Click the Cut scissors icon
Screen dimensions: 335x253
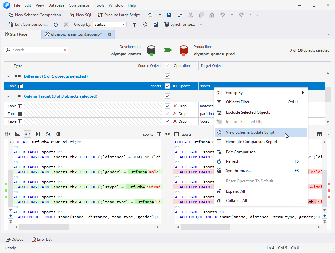(x=191, y=15)
